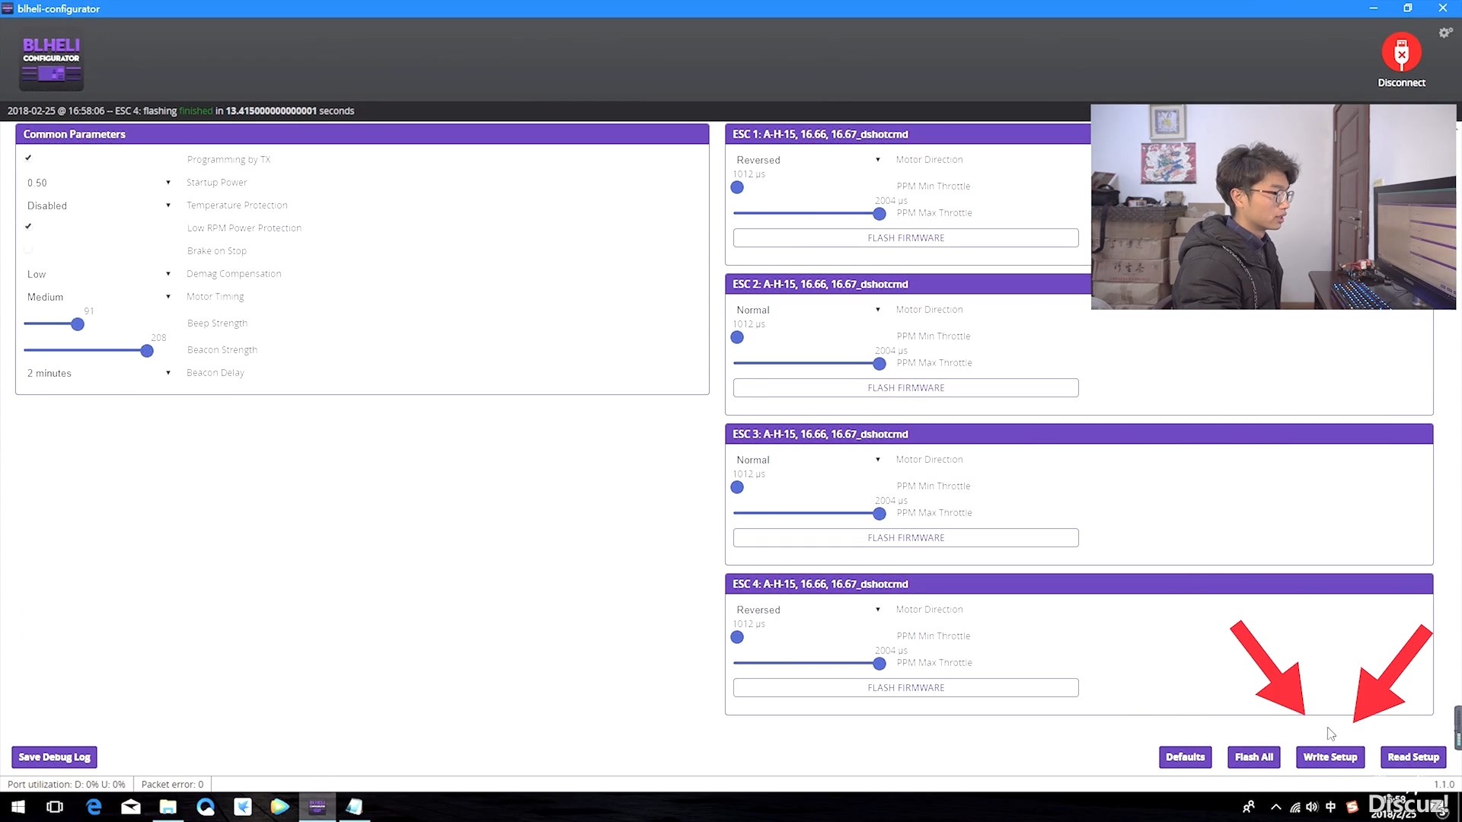Image resolution: width=1462 pixels, height=822 pixels.
Task: Click the webcam video overlay
Action: pos(1273,207)
